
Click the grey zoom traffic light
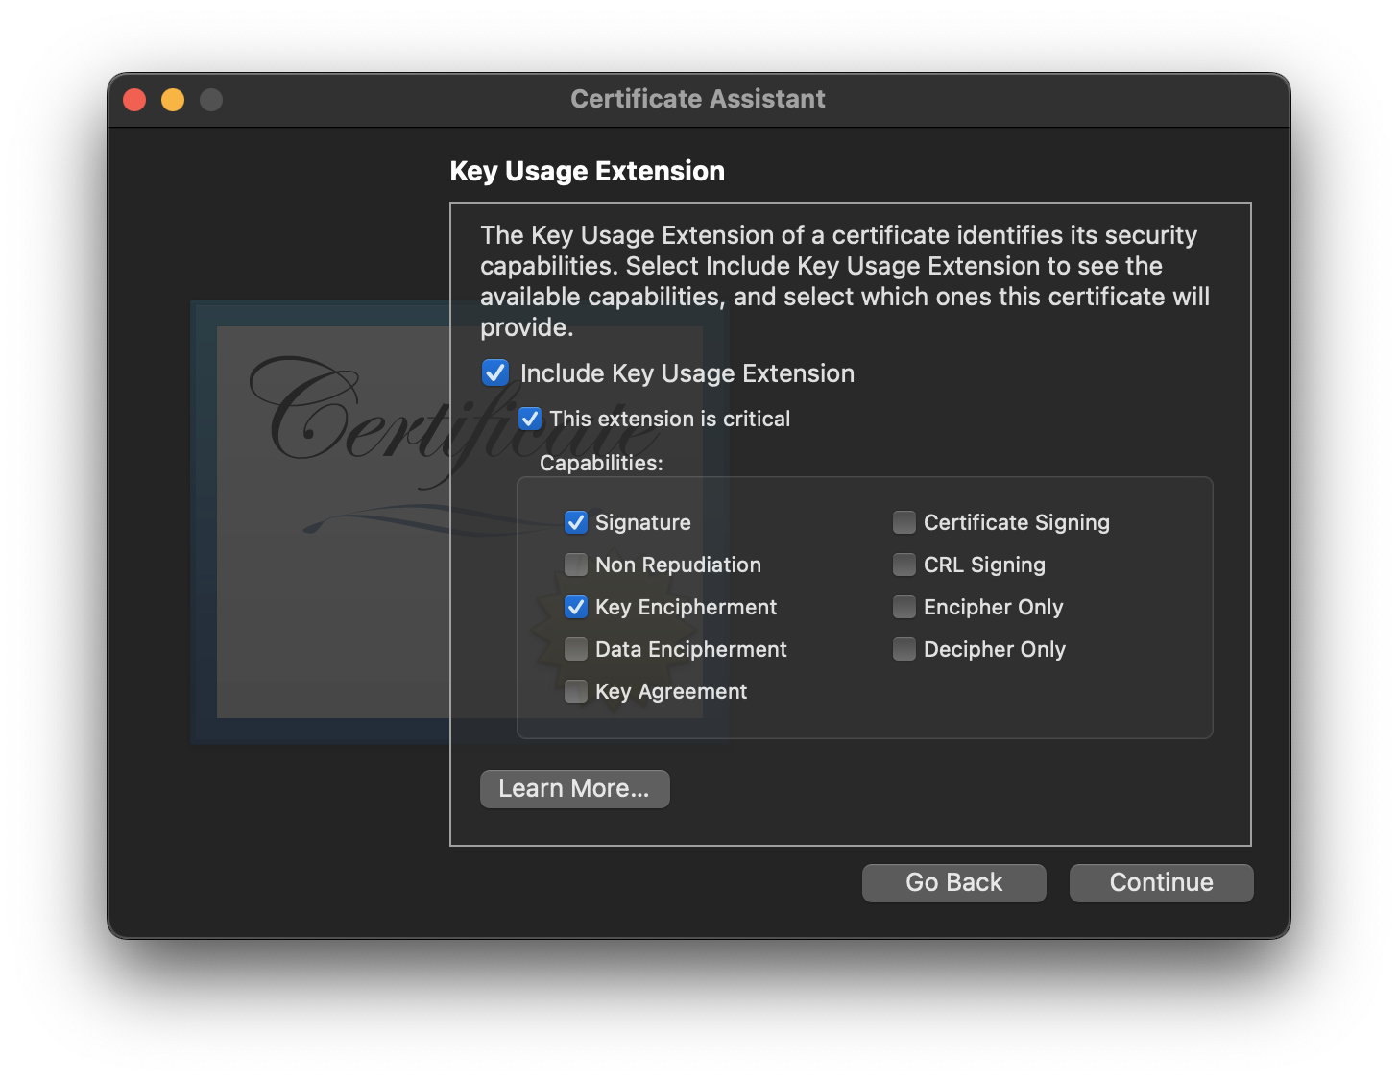tap(211, 99)
